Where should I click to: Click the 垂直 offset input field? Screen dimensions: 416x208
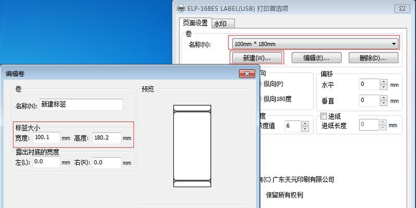369,100
